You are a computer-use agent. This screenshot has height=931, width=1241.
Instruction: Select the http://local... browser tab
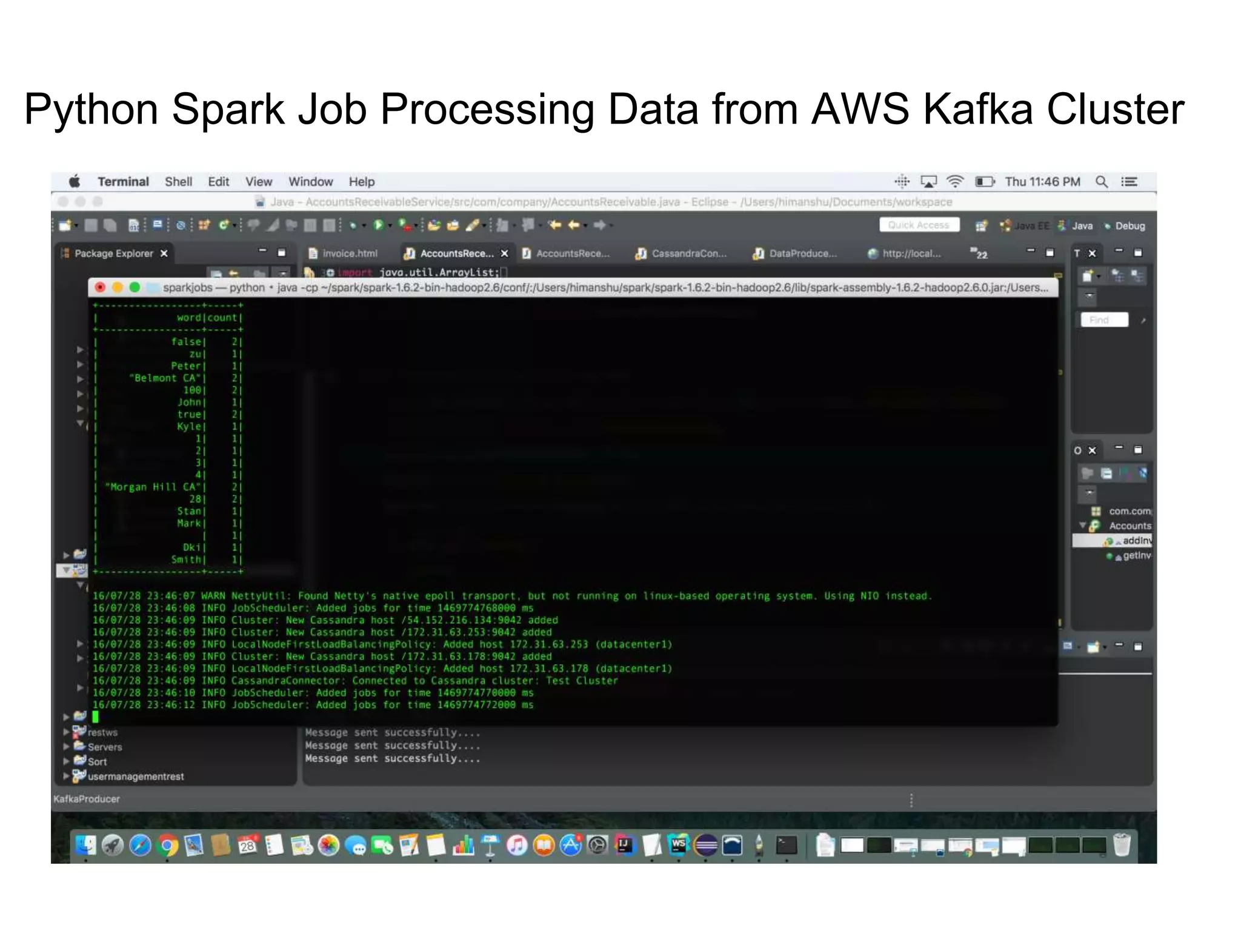904,253
